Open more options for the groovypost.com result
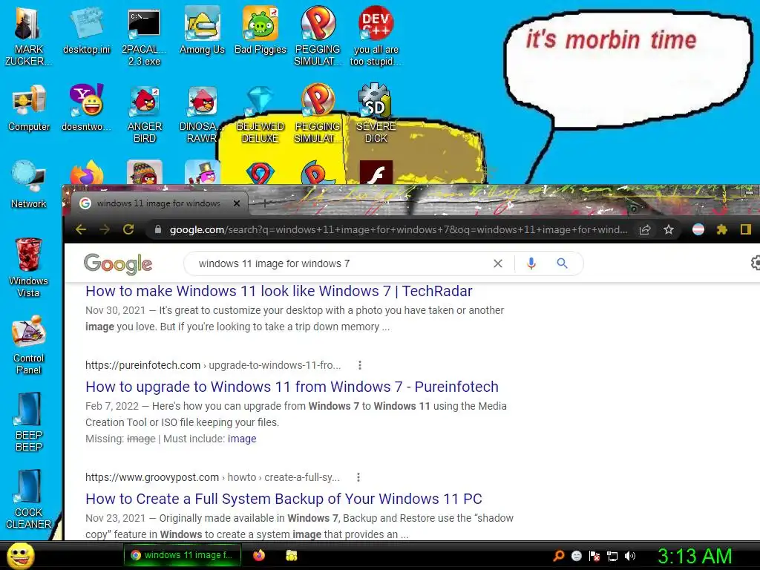The height and width of the screenshot is (570, 760). coord(358,477)
